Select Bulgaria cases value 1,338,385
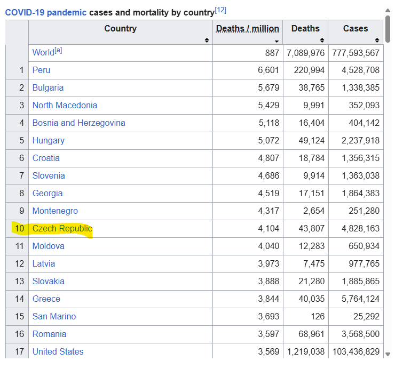The height and width of the screenshot is (369, 395). coord(360,88)
